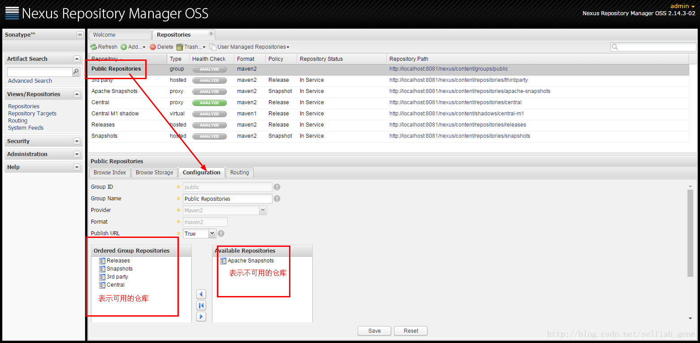Viewport: 700px width, 343px height.
Task: Click the Delete repository button
Action: pos(161,47)
